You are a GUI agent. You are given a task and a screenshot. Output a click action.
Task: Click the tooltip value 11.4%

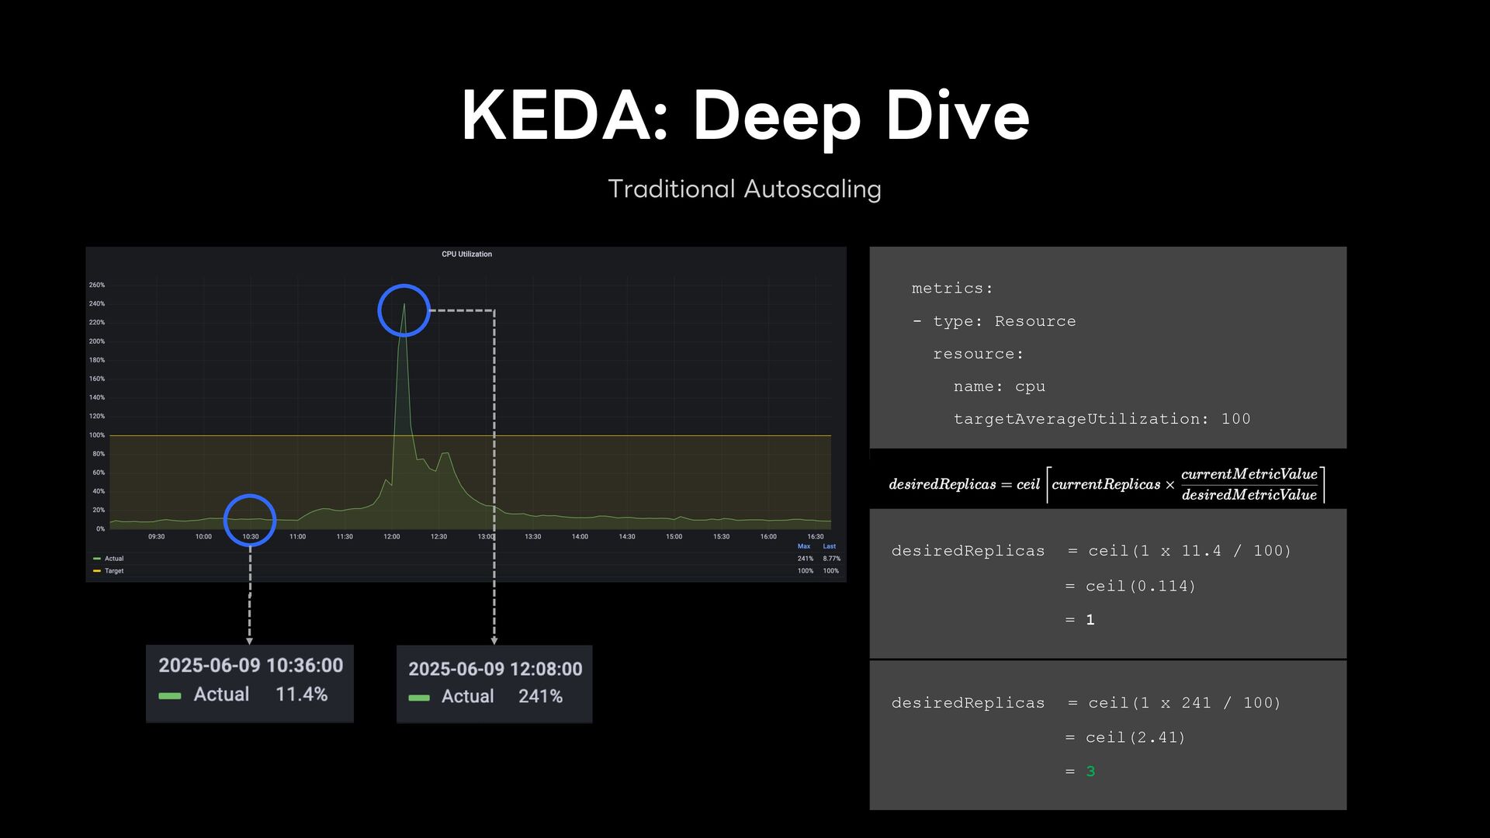click(x=302, y=694)
